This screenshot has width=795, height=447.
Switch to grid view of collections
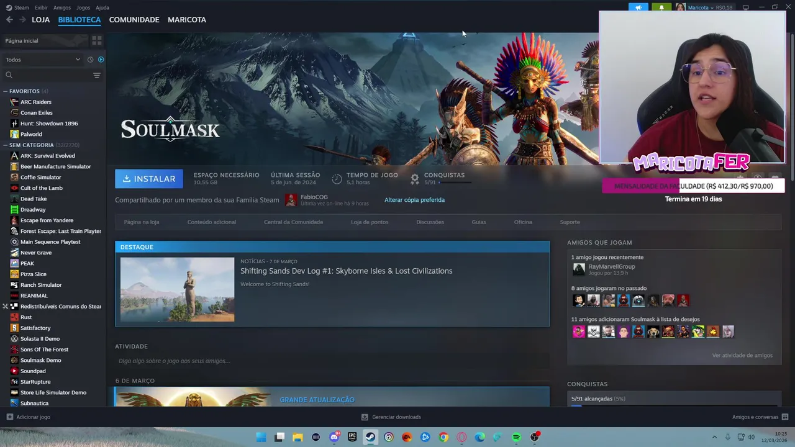(x=96, y=40)
